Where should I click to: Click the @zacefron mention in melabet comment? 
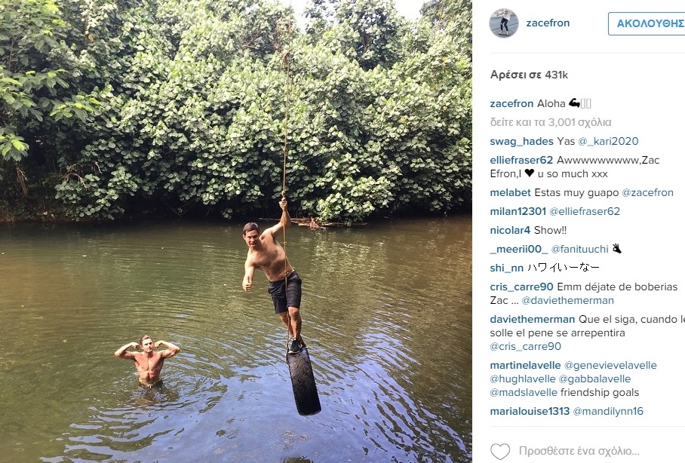647,192
